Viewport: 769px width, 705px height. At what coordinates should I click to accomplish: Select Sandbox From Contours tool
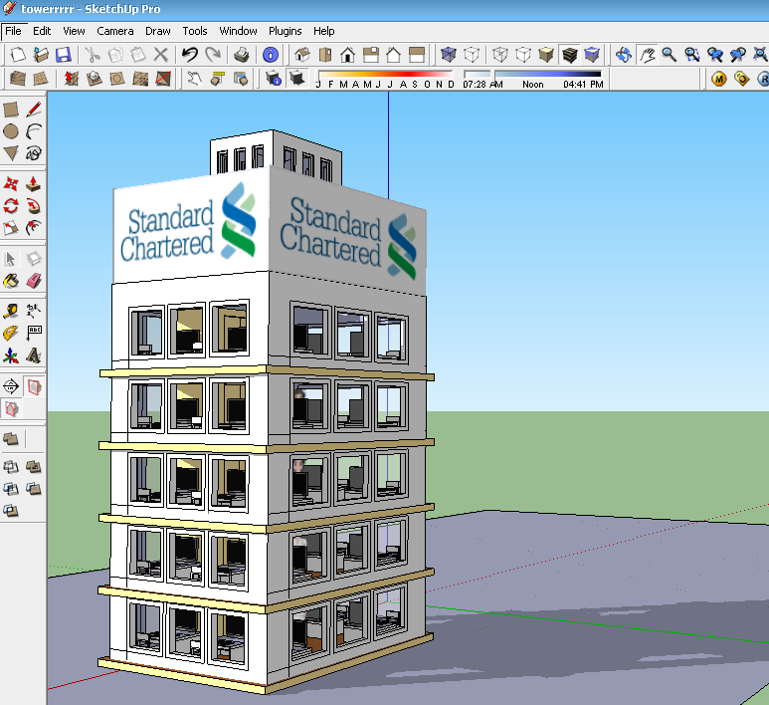[18, 78]
